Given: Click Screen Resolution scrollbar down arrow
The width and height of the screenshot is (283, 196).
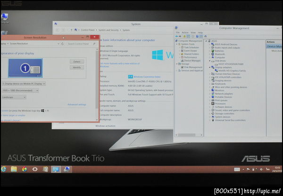Looking at the screenshot, I should click(97, 120).
